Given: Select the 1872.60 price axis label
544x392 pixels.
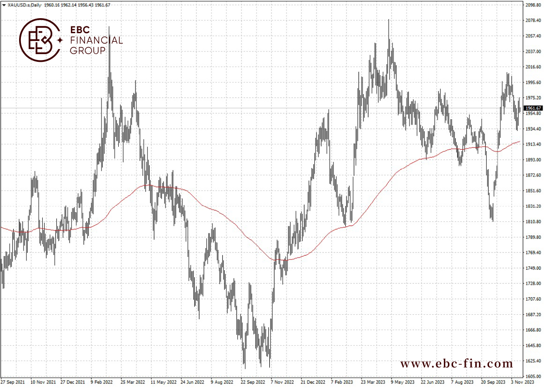Looking at the screenshot, I should (x=533, y=175).
